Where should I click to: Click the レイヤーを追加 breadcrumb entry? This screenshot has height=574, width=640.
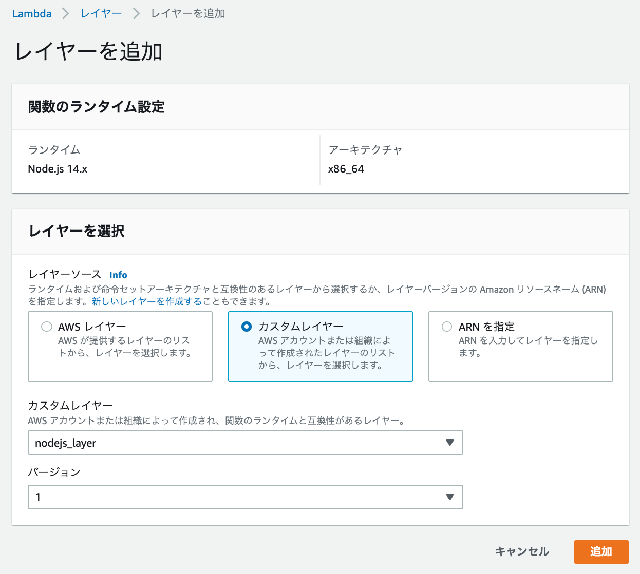[187, 14]
